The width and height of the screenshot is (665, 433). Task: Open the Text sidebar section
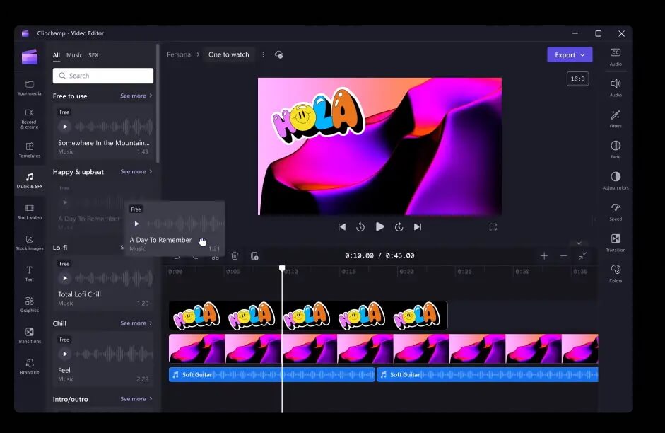coord(29,274)
